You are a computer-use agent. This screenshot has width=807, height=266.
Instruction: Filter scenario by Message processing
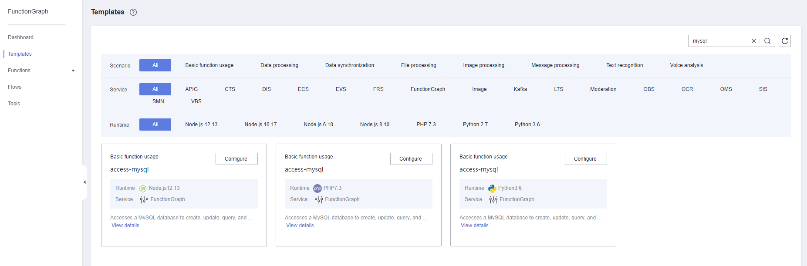555,65
